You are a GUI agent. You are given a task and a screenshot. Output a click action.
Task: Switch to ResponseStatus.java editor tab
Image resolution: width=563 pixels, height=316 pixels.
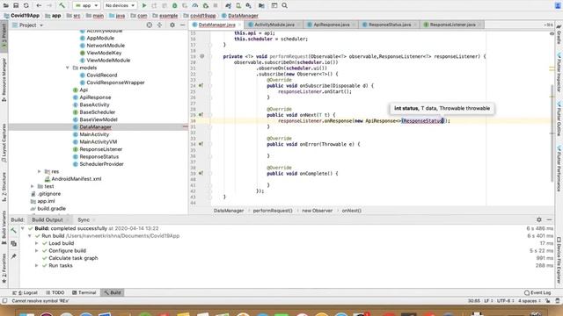(x=389, y=25)
